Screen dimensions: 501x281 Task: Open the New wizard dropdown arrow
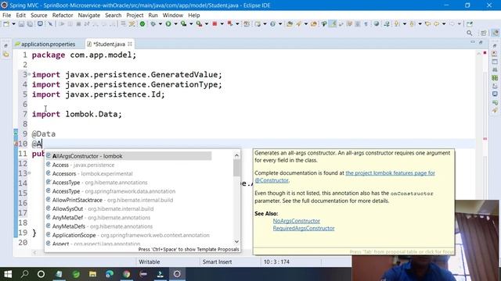[x=13, y=24]
